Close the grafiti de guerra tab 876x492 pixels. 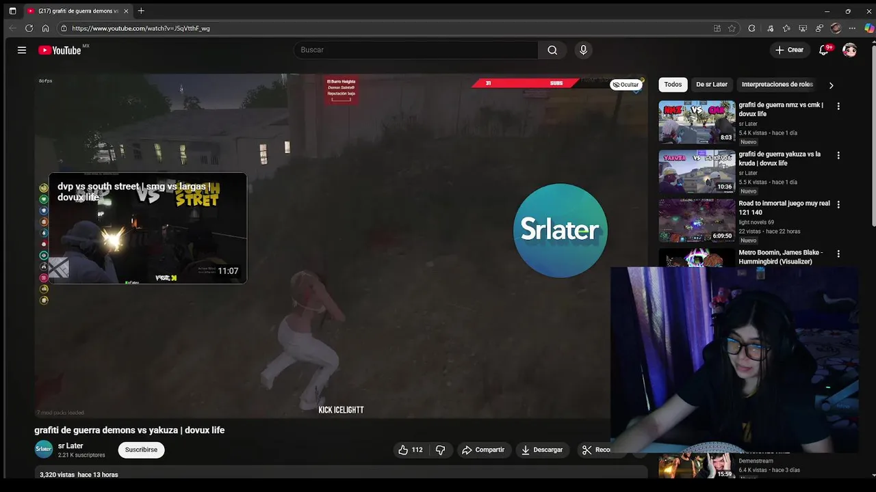point(126,11)
